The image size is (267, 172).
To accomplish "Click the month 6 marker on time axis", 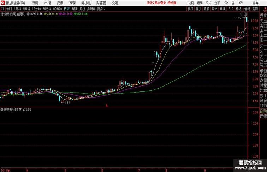I will pyautogui.click(x=102, y=170).
